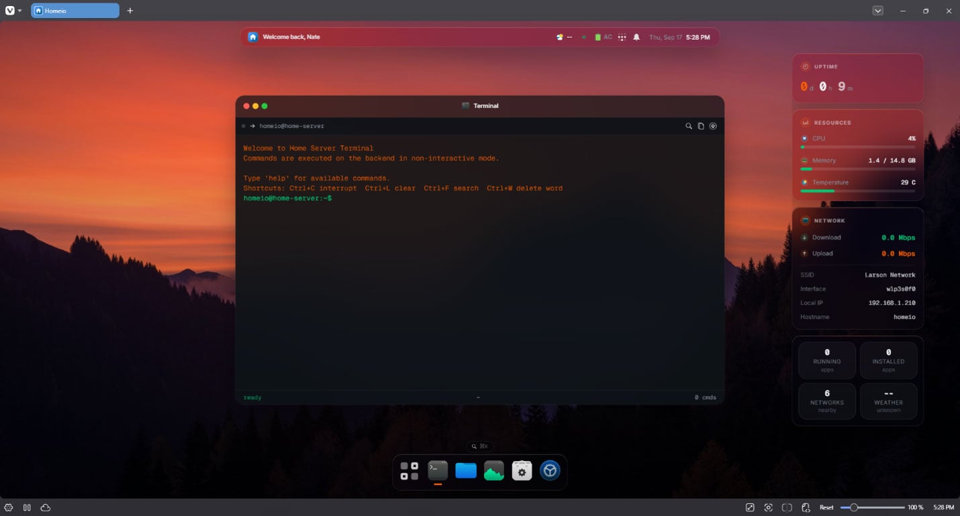Toggle the panel icon in Vivaldi status bar
Viewport: 960px width, 516px height.
[28, 508]
